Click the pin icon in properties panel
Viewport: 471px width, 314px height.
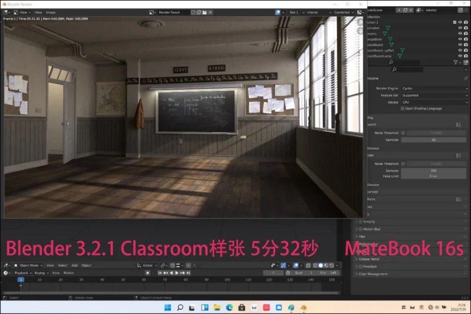pyautogui.click(x=466, y=78)
